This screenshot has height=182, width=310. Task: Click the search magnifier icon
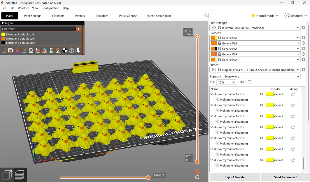206,15
